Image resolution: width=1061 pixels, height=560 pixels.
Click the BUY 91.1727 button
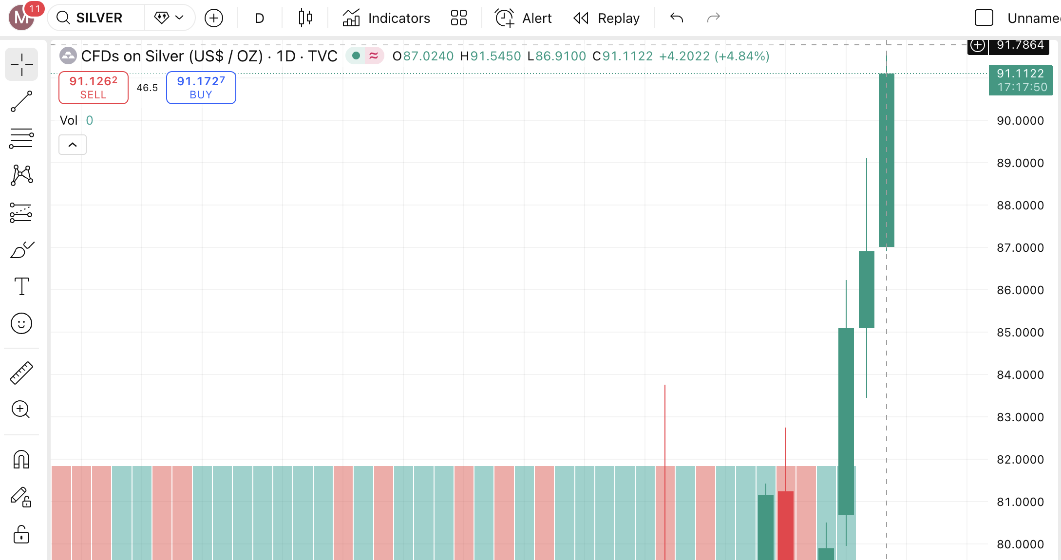201,88
